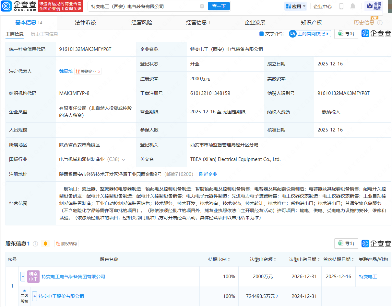Open legal representative 魏展培 link
Screen dimensions: 392x307
[66, 71]
